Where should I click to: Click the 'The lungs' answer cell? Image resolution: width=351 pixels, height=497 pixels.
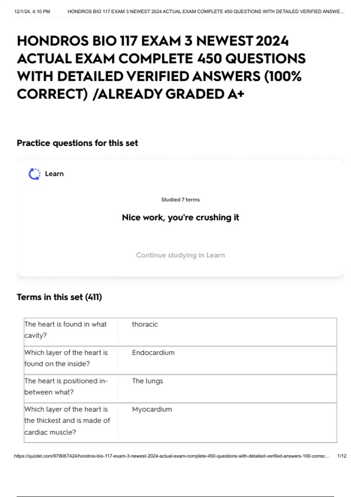click(147, 381)
